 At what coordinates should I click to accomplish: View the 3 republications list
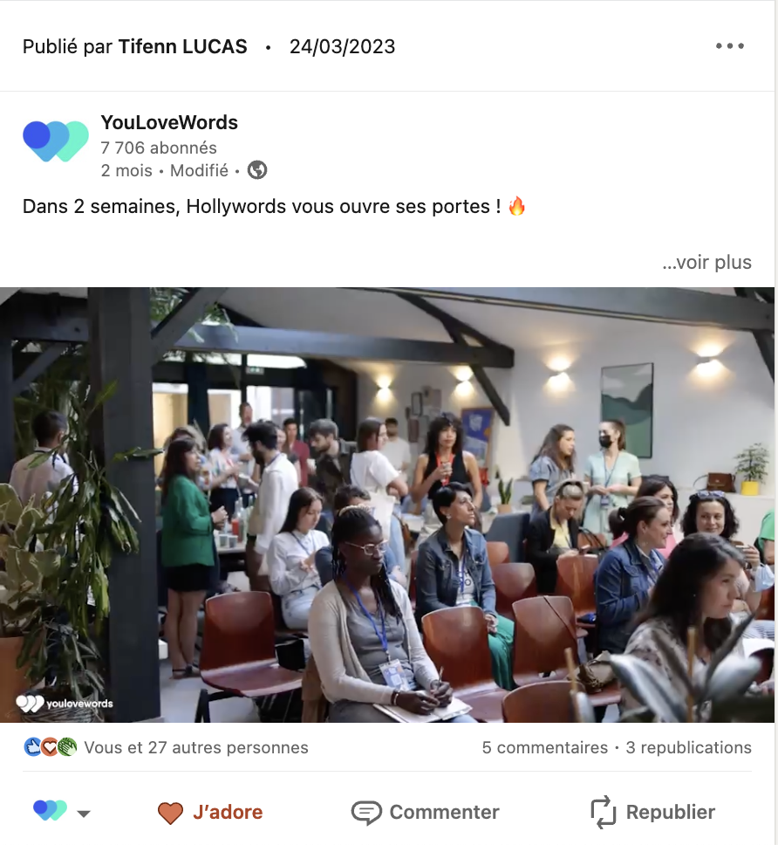(x=689, y=747)
